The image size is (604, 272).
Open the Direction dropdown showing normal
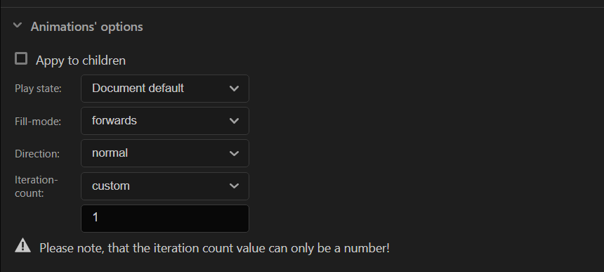[165, 153]
